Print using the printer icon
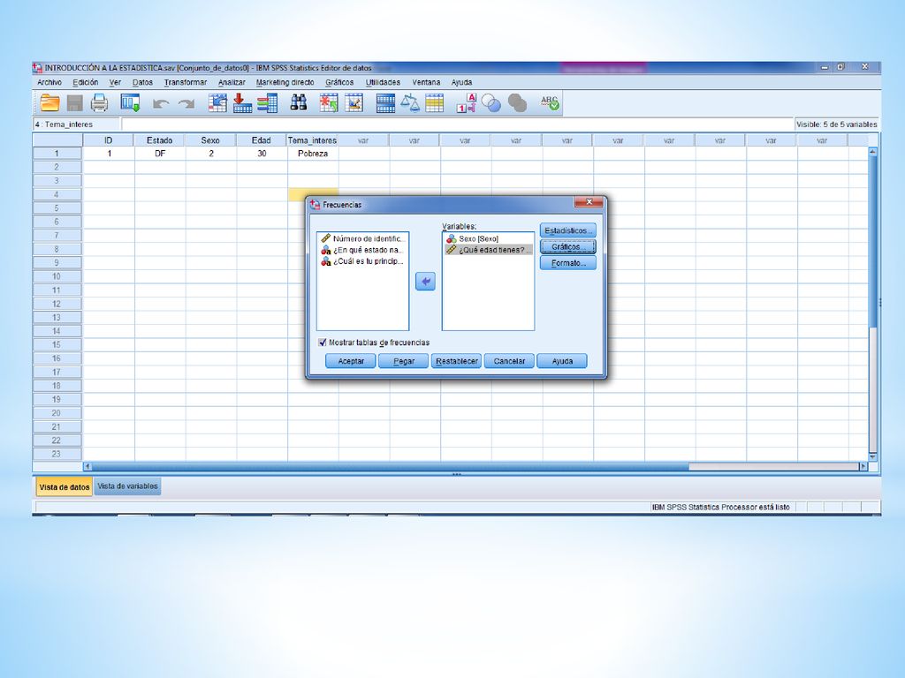 (x=99, y=103)
